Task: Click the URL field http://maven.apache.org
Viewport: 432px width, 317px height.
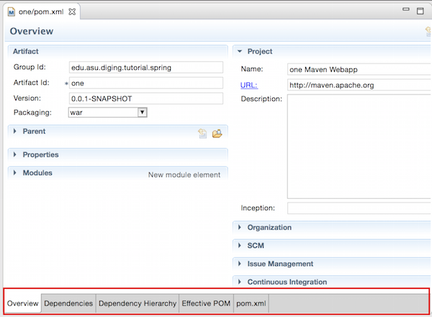Action: coord(359,85)
